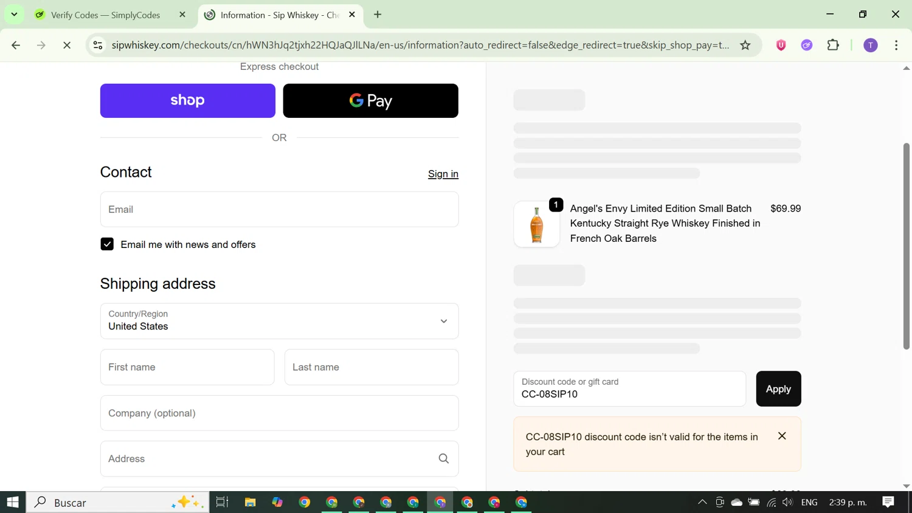Click the sipwhiskey.com address bar URL

[x=420, y=45]
